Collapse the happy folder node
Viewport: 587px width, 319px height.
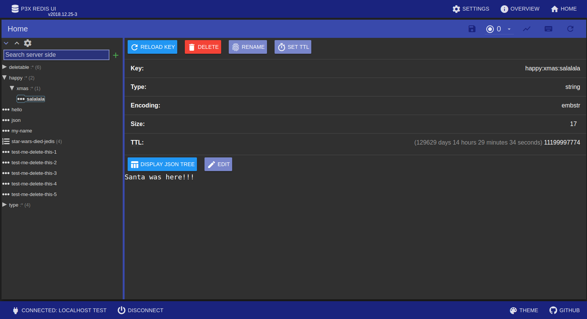[5, 78]
